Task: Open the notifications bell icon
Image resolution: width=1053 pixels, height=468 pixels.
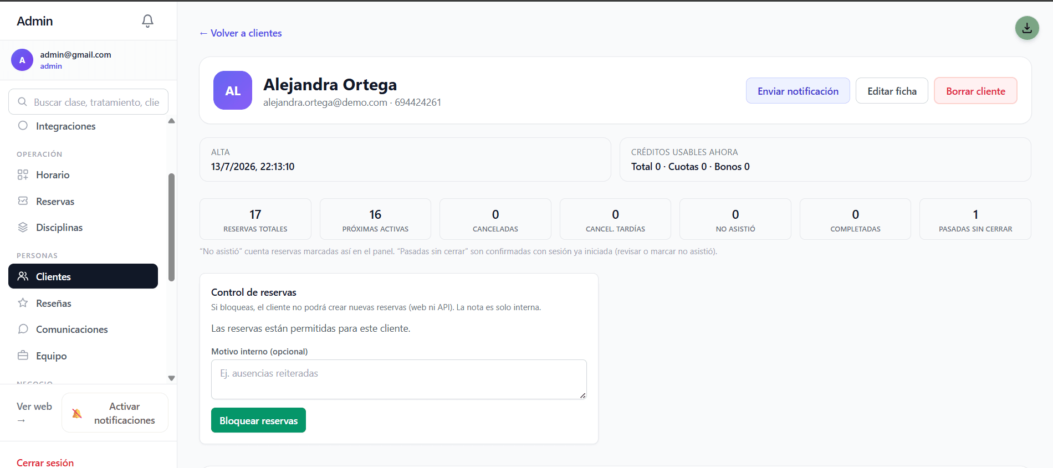Action: click(x=147, y=21)
